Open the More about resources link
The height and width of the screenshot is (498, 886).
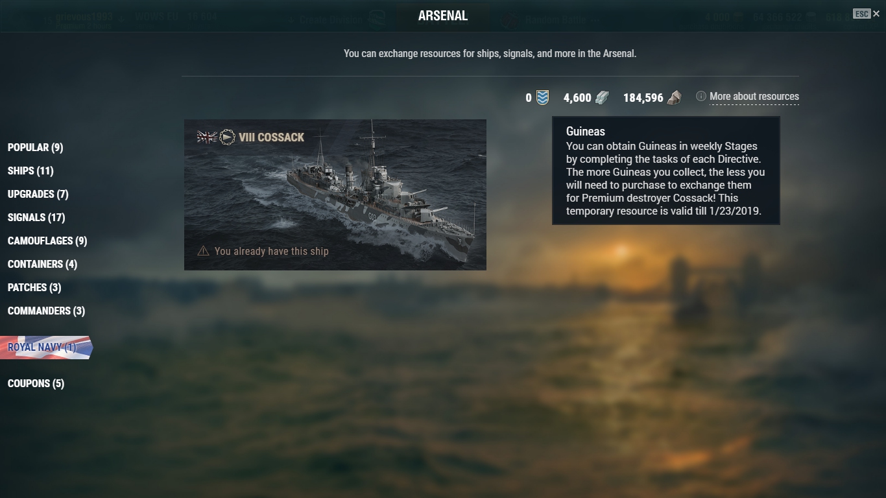(754, 97)
